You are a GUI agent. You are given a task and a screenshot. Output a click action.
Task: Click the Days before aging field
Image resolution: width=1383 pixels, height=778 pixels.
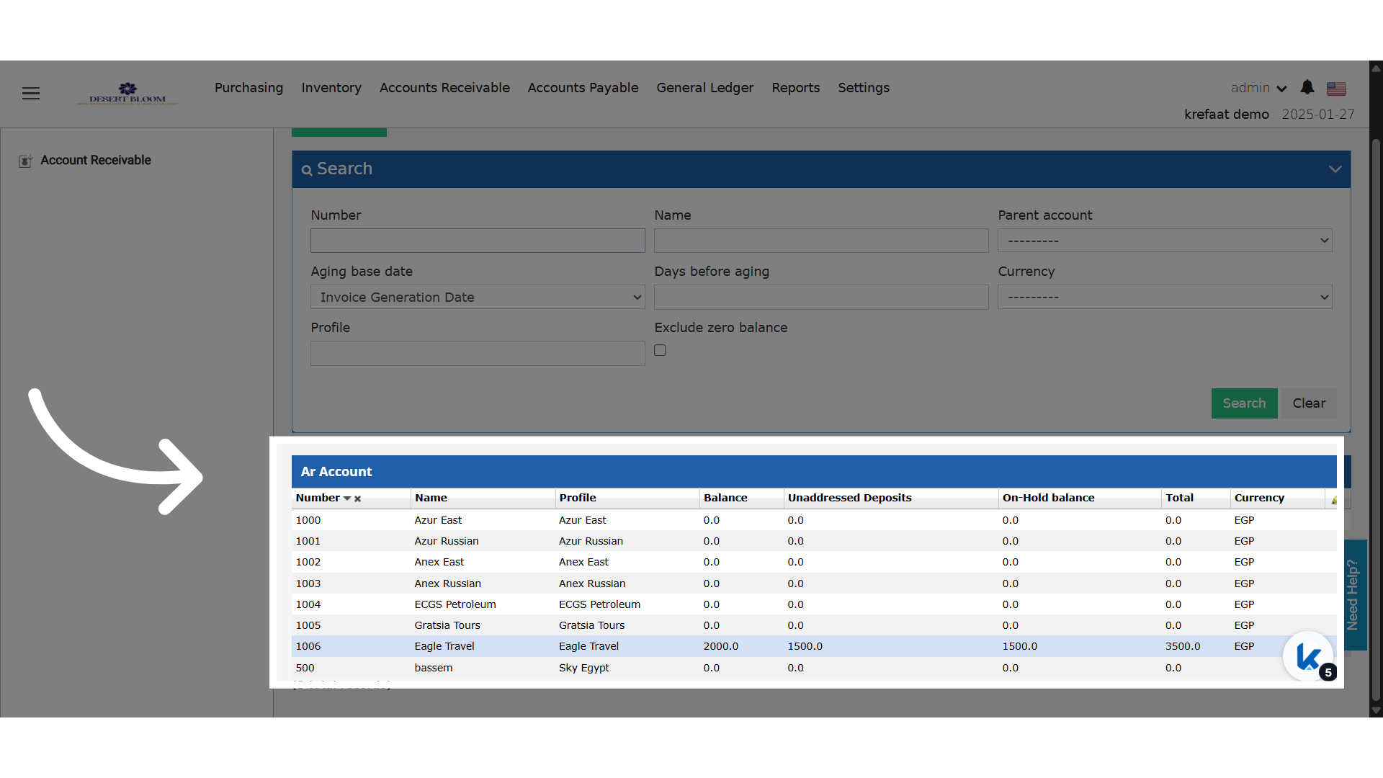coord(821,297)
